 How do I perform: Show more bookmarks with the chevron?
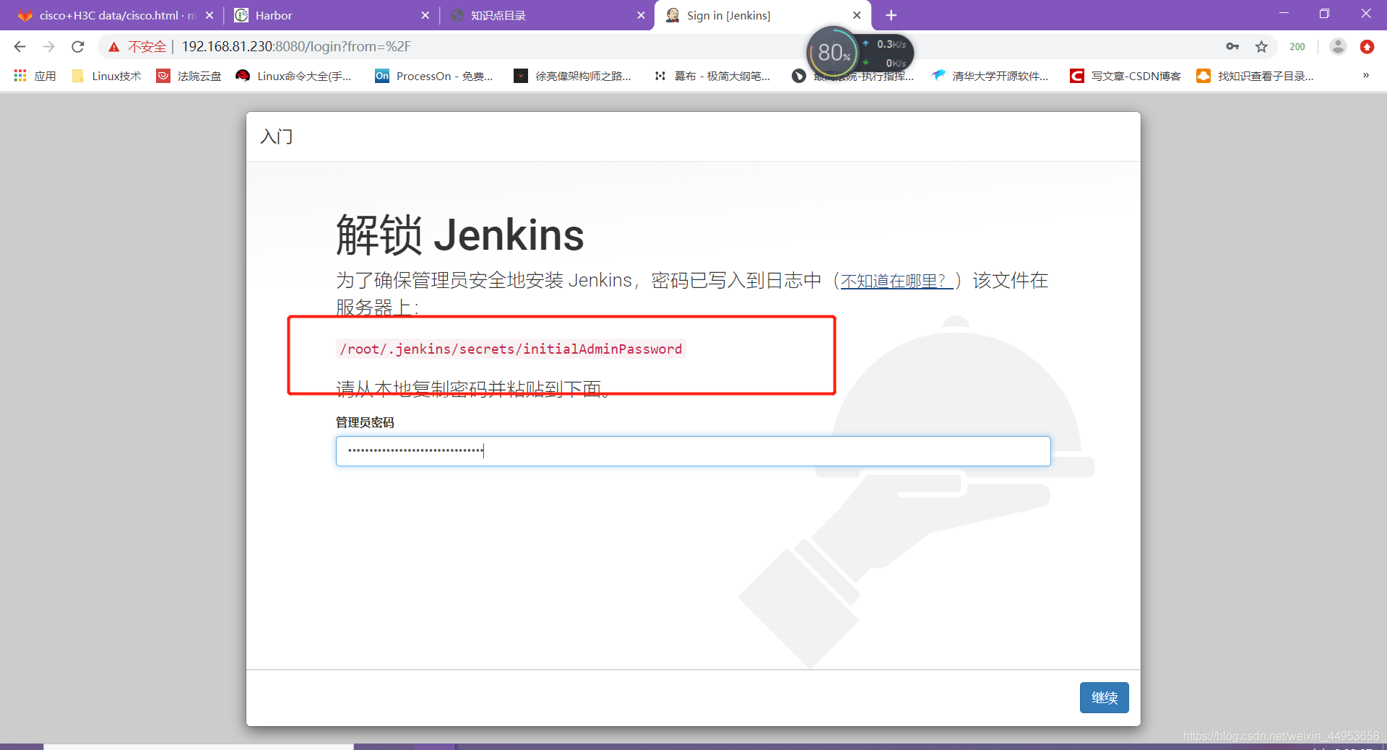[x=1366, y=76]
